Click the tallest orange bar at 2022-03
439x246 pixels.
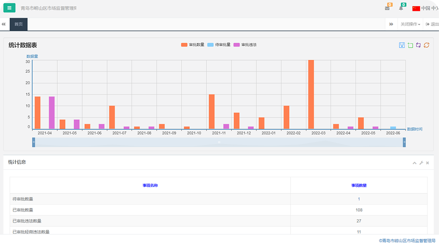click(x=311, y=94)
